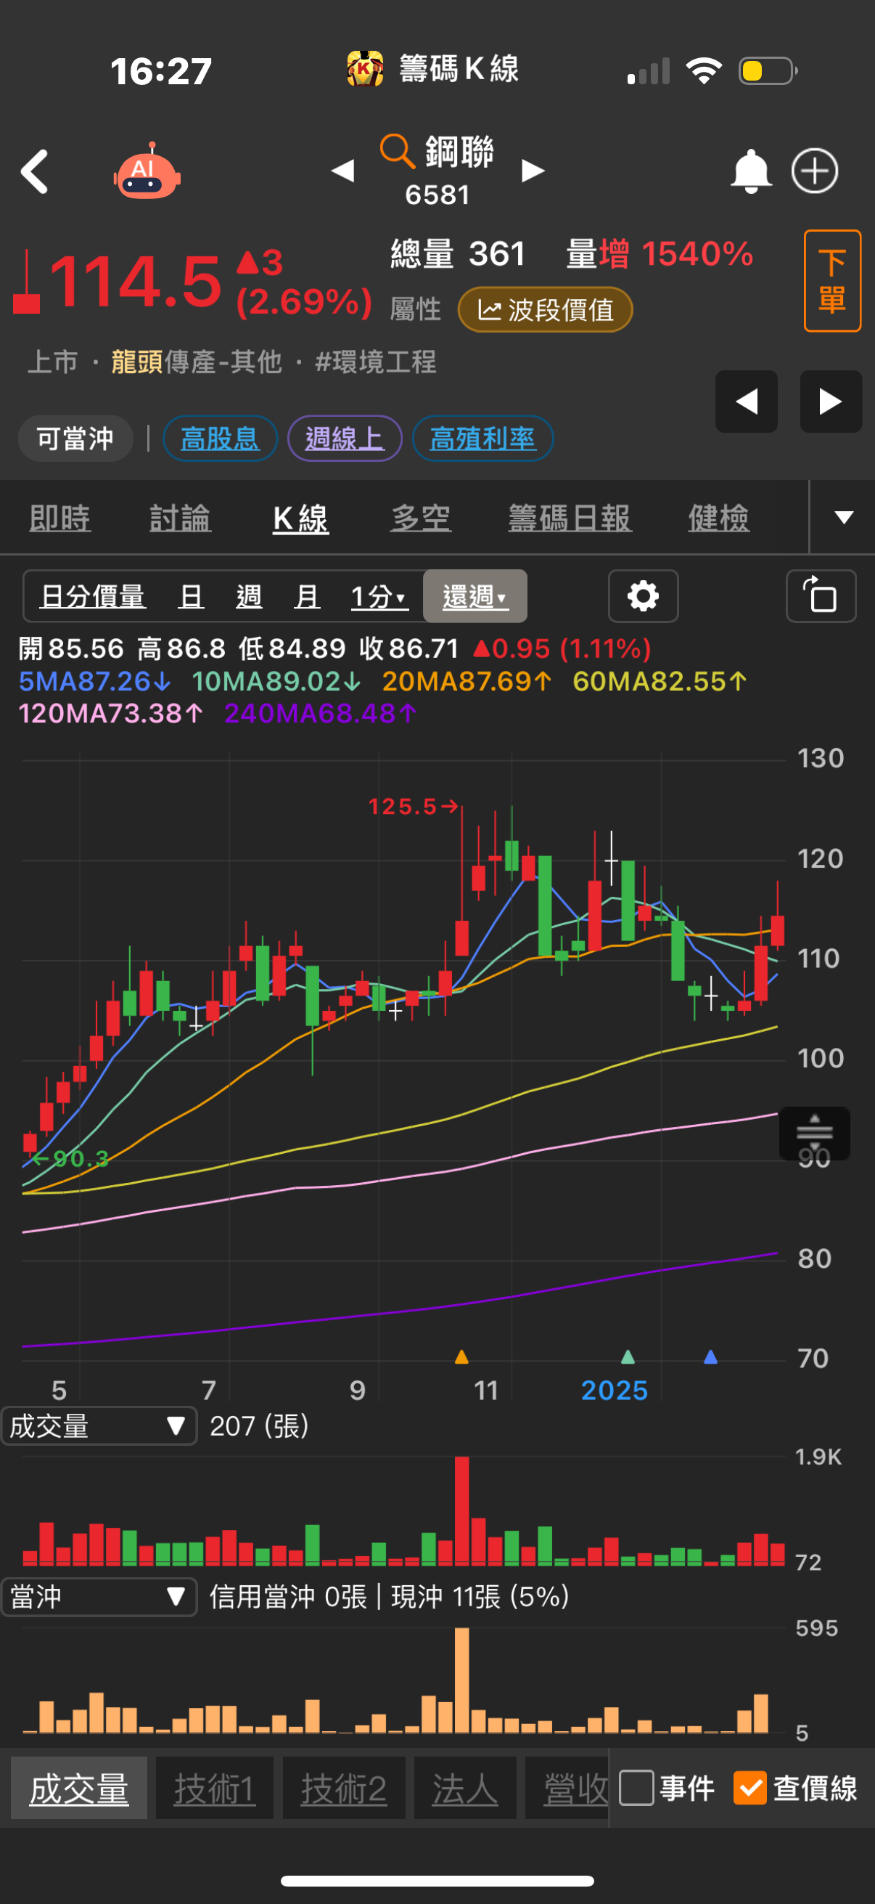Viewport: 875px width, 1904px height.
Task: Tap the 240MA68.48 label
Action: coord(320,713)
